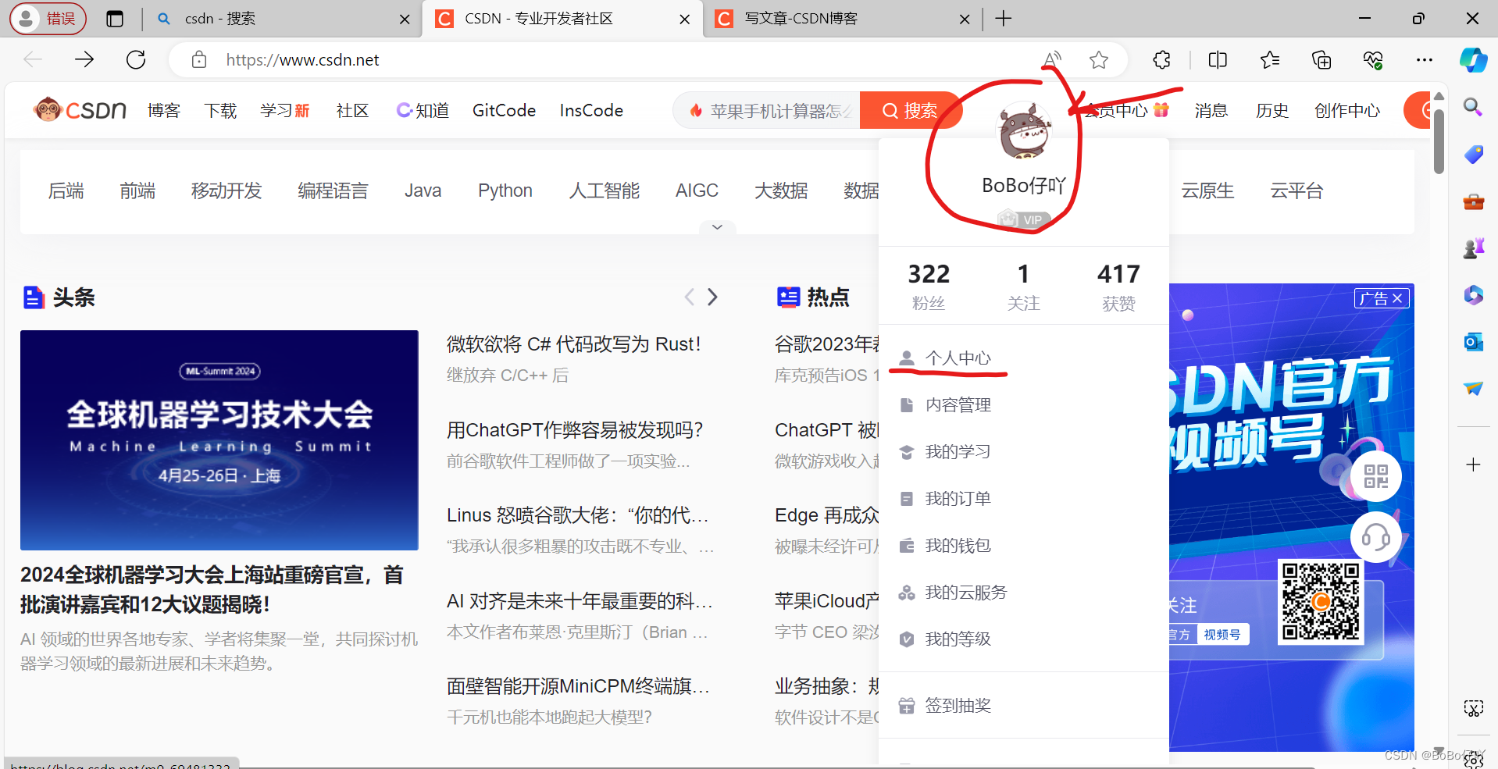1498x769 pixels.
Task: Click the GitCode navigation link
Action: click(504, 111)
